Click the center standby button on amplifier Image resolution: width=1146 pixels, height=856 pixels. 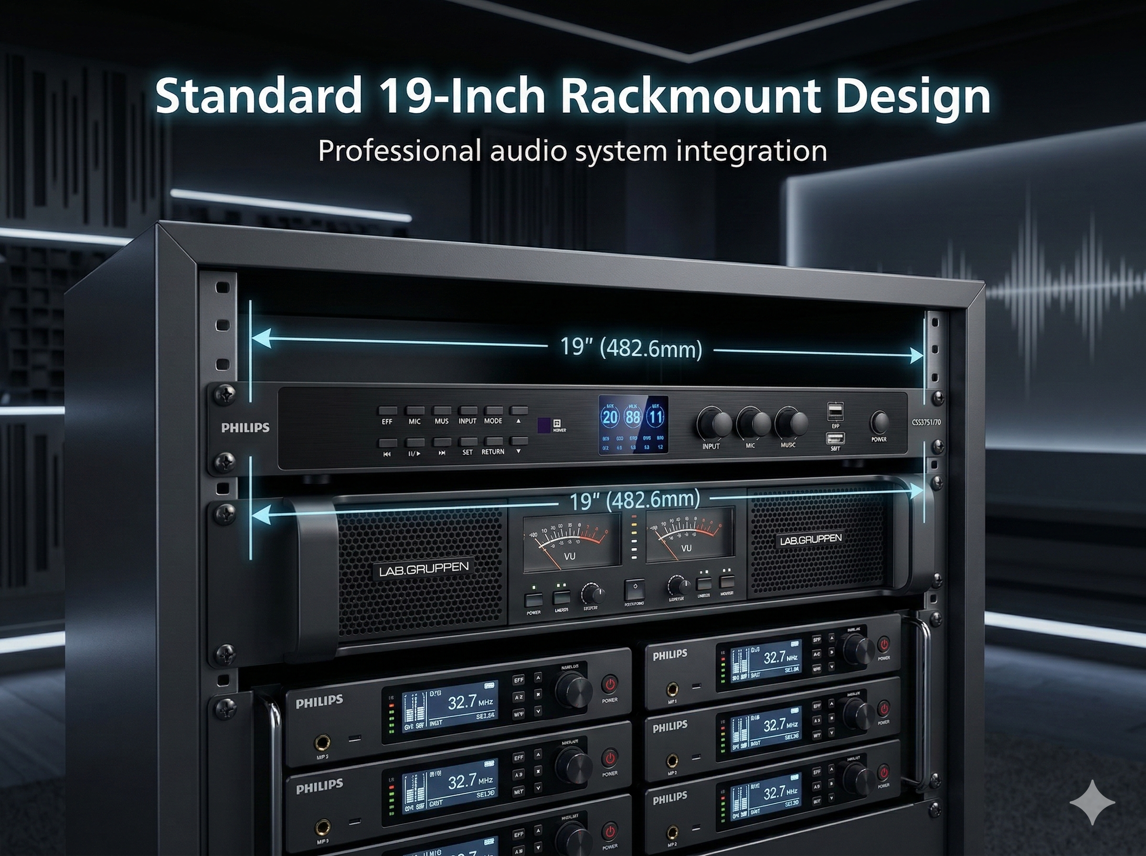coord(635,589)
